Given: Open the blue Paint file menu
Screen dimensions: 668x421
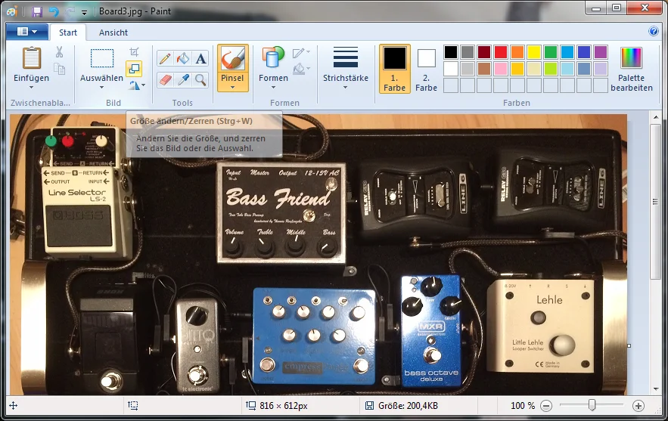Looking at the screenshot, I should tap(26, 32).
